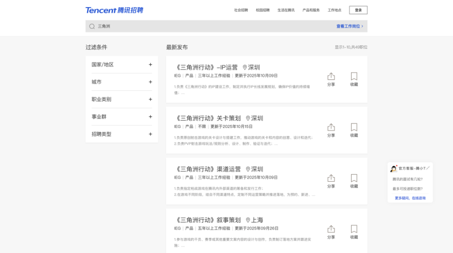This screenshot has height=253, width=453.
Task: Expand the 职业类别 filter
Action: 150,99
